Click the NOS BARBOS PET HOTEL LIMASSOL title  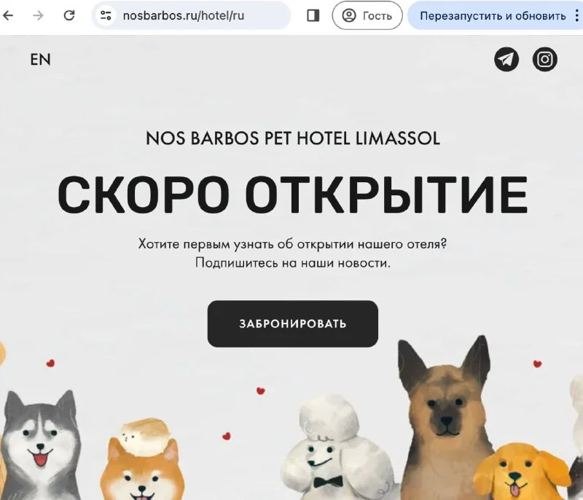293,138
